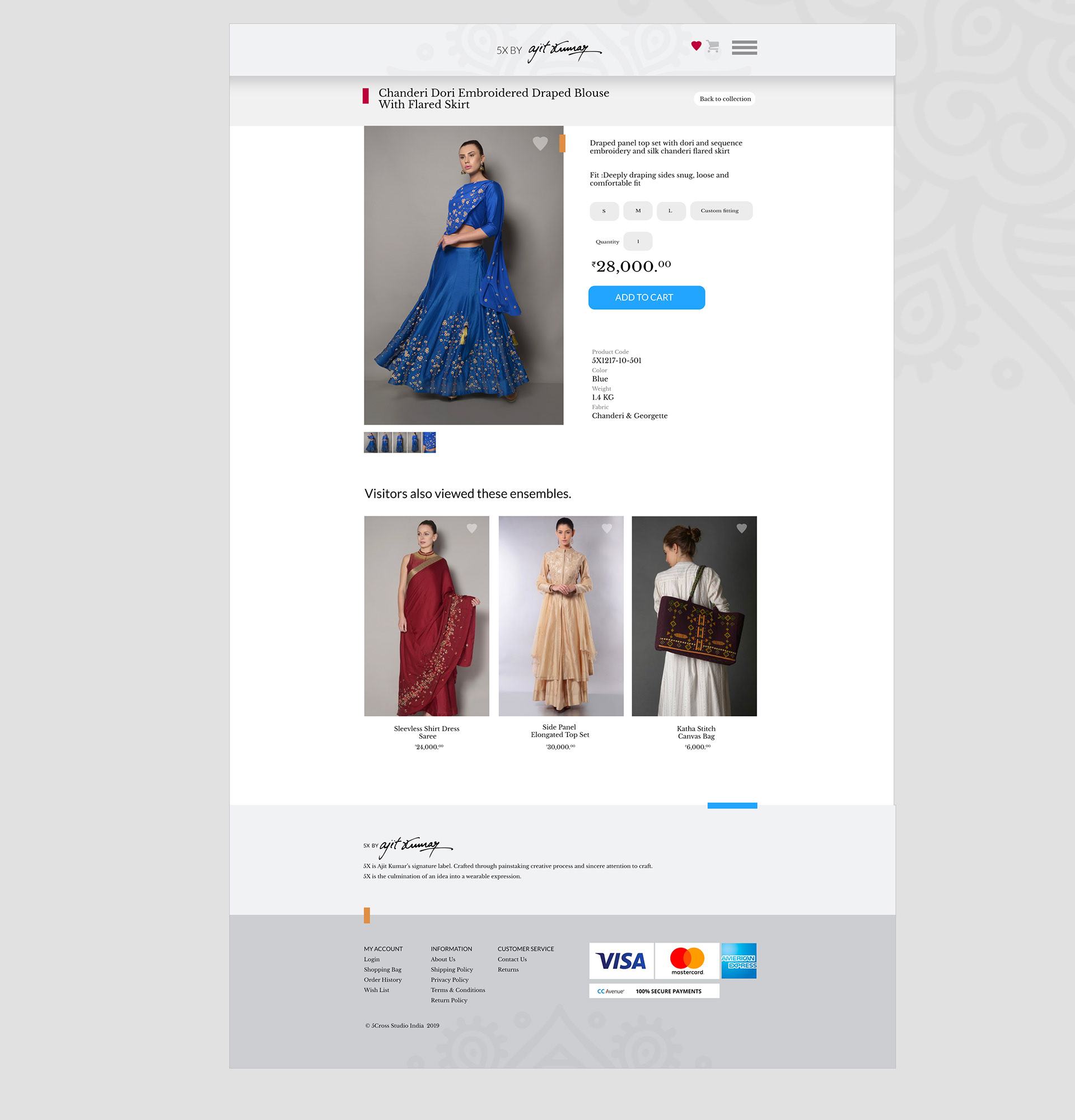Favorite the blue draped blouse product image
The height and width of the screenshot is (1120, 1075).
540,143
